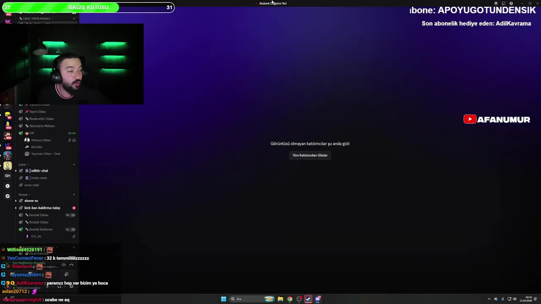
Task: Open the taskbar app with red dot beside Steam
Action: click(x=299, y=299)
